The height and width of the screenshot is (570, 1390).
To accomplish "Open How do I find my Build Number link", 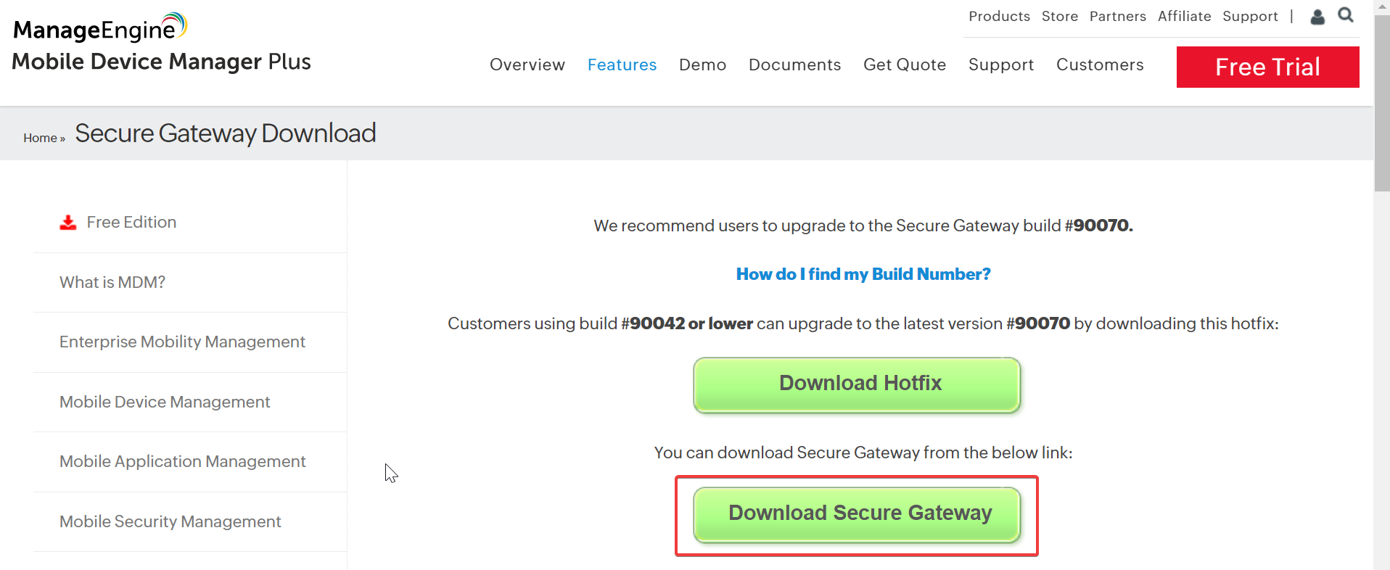I will (x=863, y=274).
